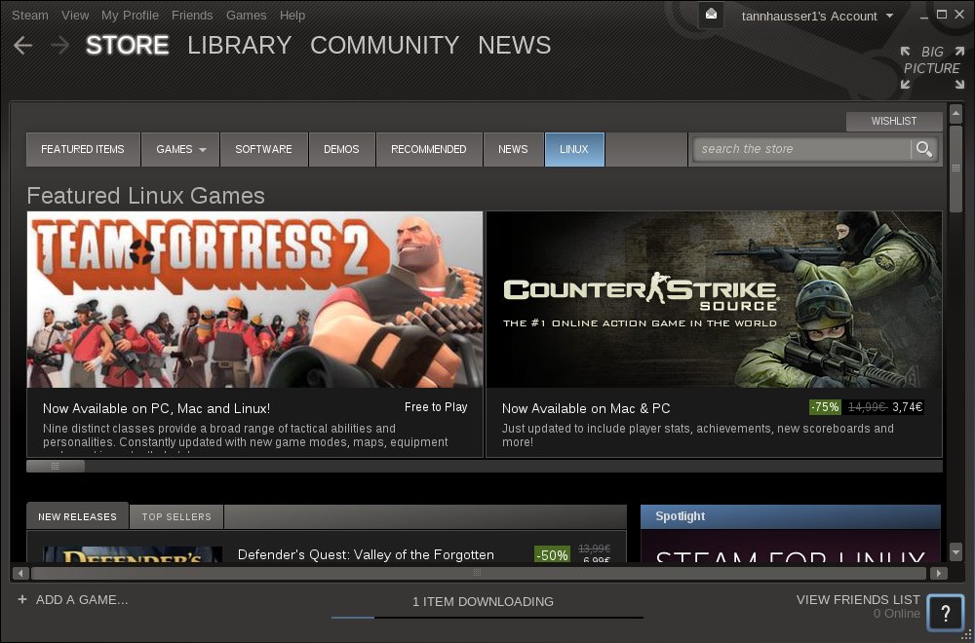Open help question mark icon

[x=945, y=613]
